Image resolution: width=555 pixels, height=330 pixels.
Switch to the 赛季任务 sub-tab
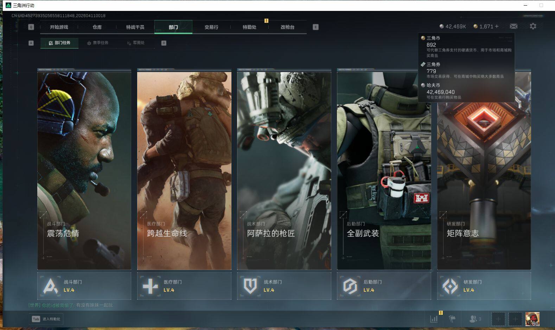(x=98, y=43)
